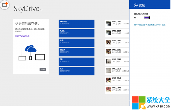Open the Public folder tile
The height and width of the screenshot is (110, 171).
tap(77, 33)
